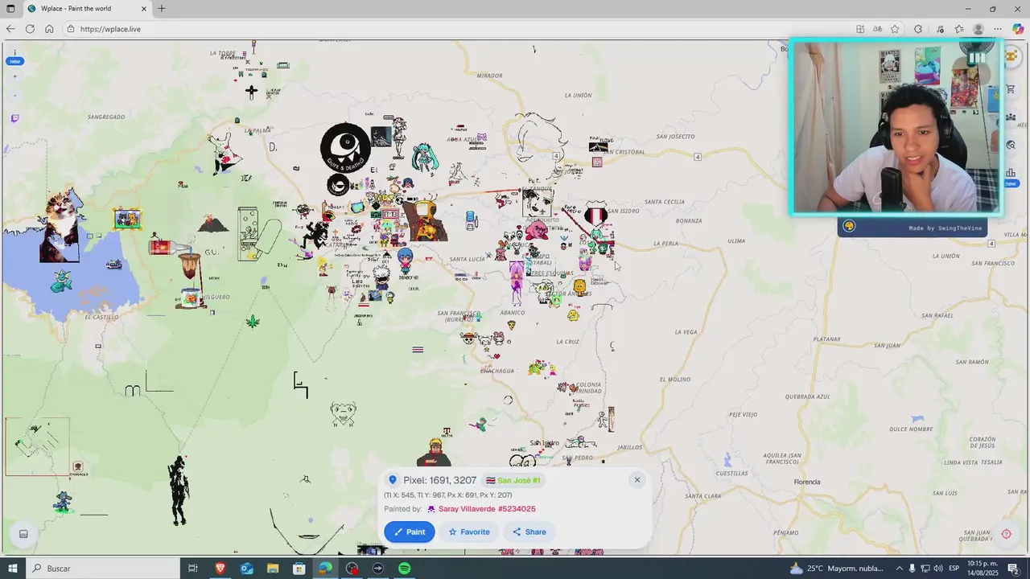1030x579 pixels.
Task: Click the map search magnifier icon
Action: point(1011,146)
